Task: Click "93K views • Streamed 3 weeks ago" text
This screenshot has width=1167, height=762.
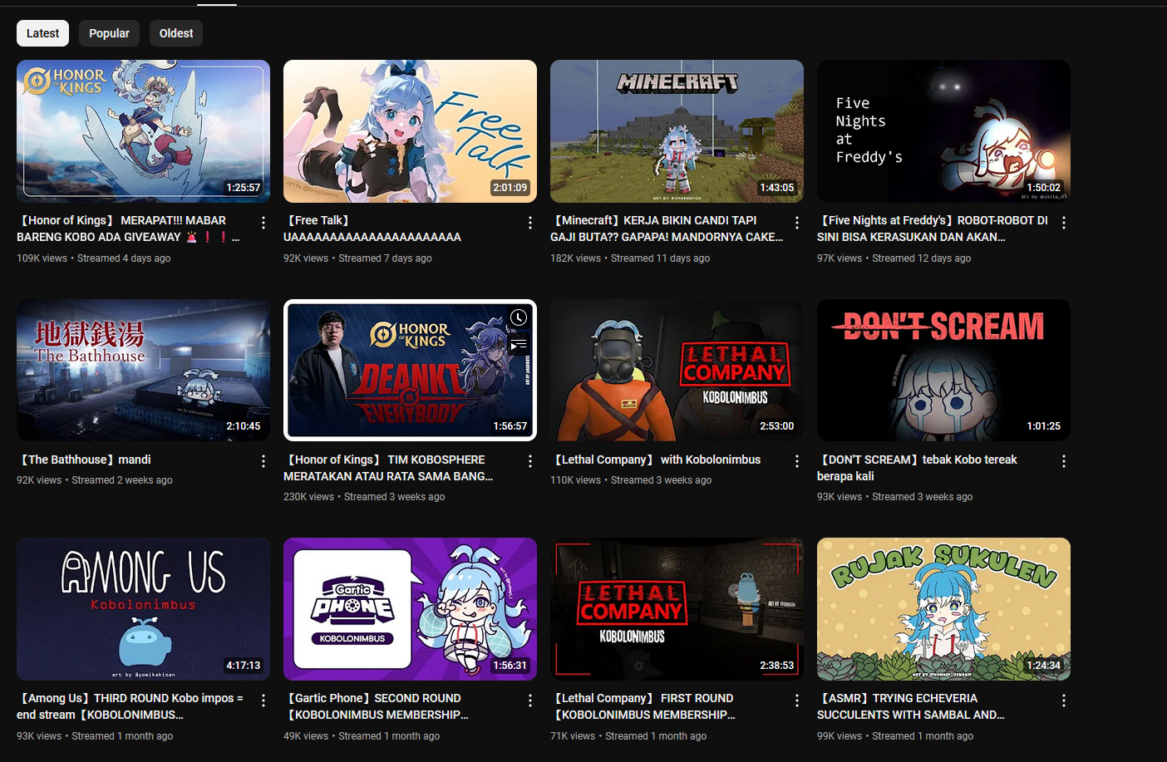Action: click(894, 497)
